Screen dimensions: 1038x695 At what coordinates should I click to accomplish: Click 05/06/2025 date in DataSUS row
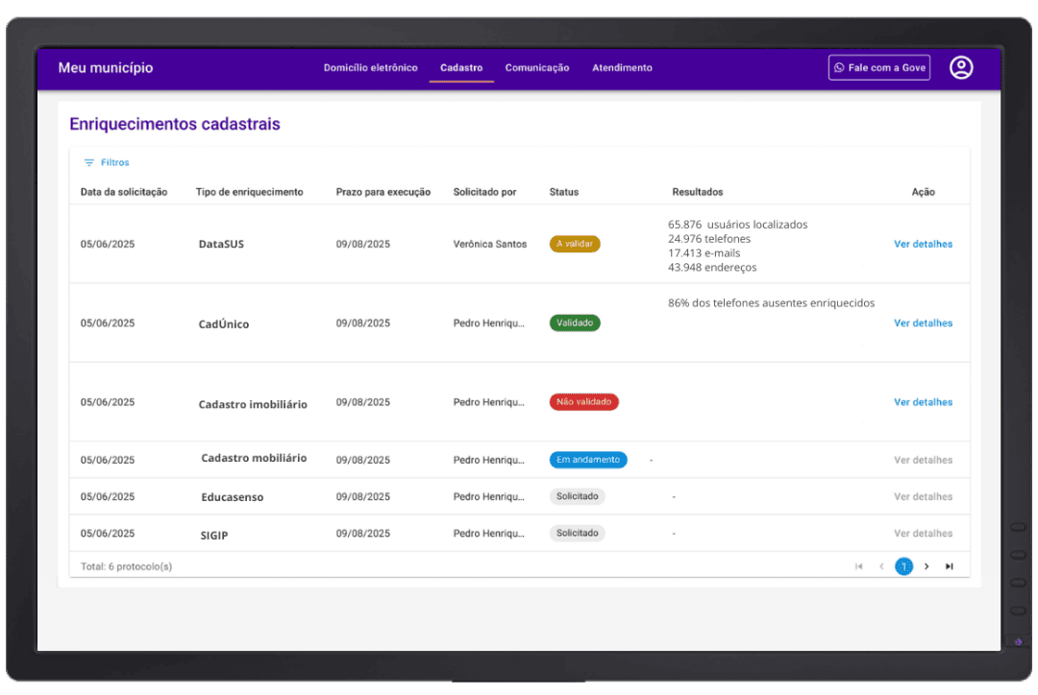[x=108, y=244]
